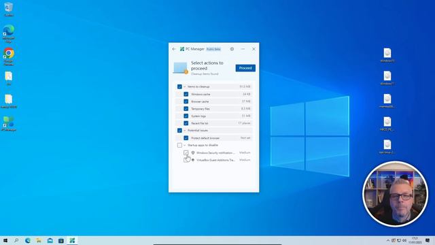Select the fourth desktop file below Chrome

(x=9, y=78)
